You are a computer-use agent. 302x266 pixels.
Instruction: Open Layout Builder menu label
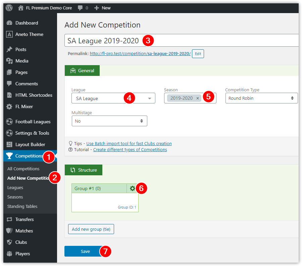pos(30,144)
